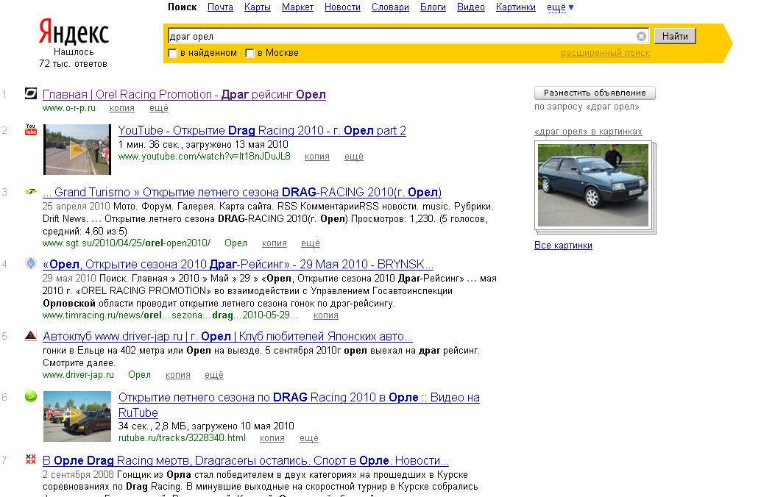The image size is (761, 497).
Task: Toggle 'в Москве' checkbox
Action: coord(249,54)
